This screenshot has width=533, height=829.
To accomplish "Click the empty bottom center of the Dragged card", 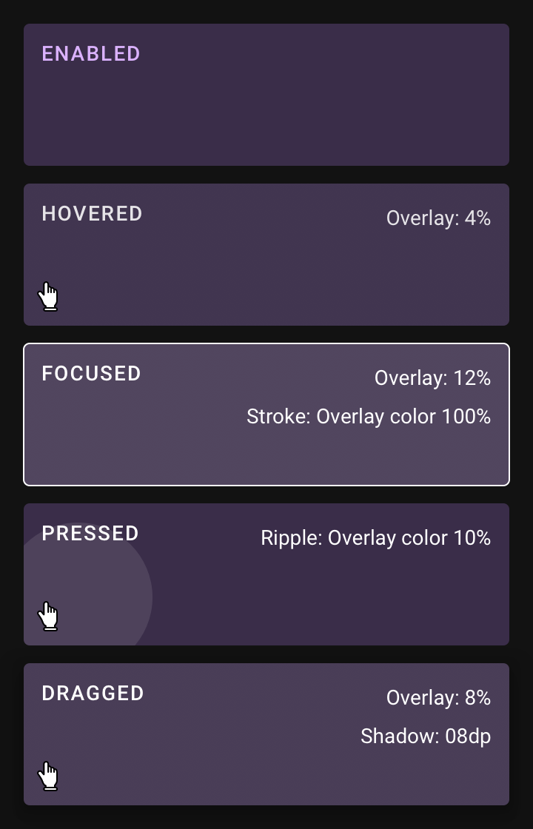I will [266, 777].
